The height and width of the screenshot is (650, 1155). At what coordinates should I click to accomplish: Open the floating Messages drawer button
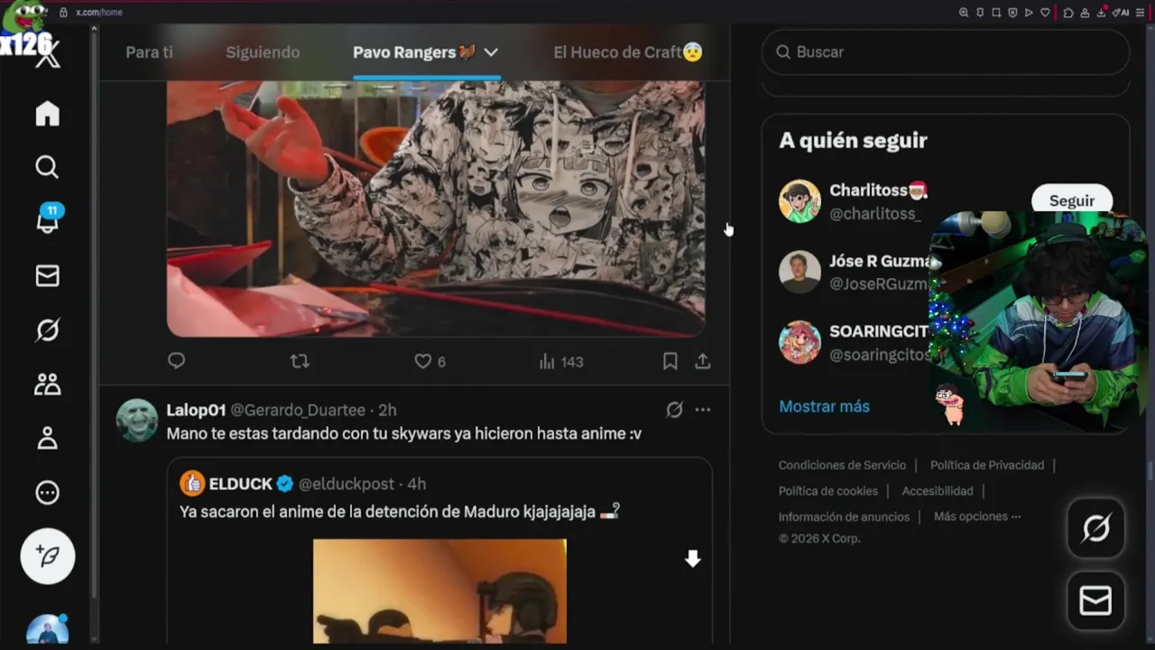tap(1095, 600)
